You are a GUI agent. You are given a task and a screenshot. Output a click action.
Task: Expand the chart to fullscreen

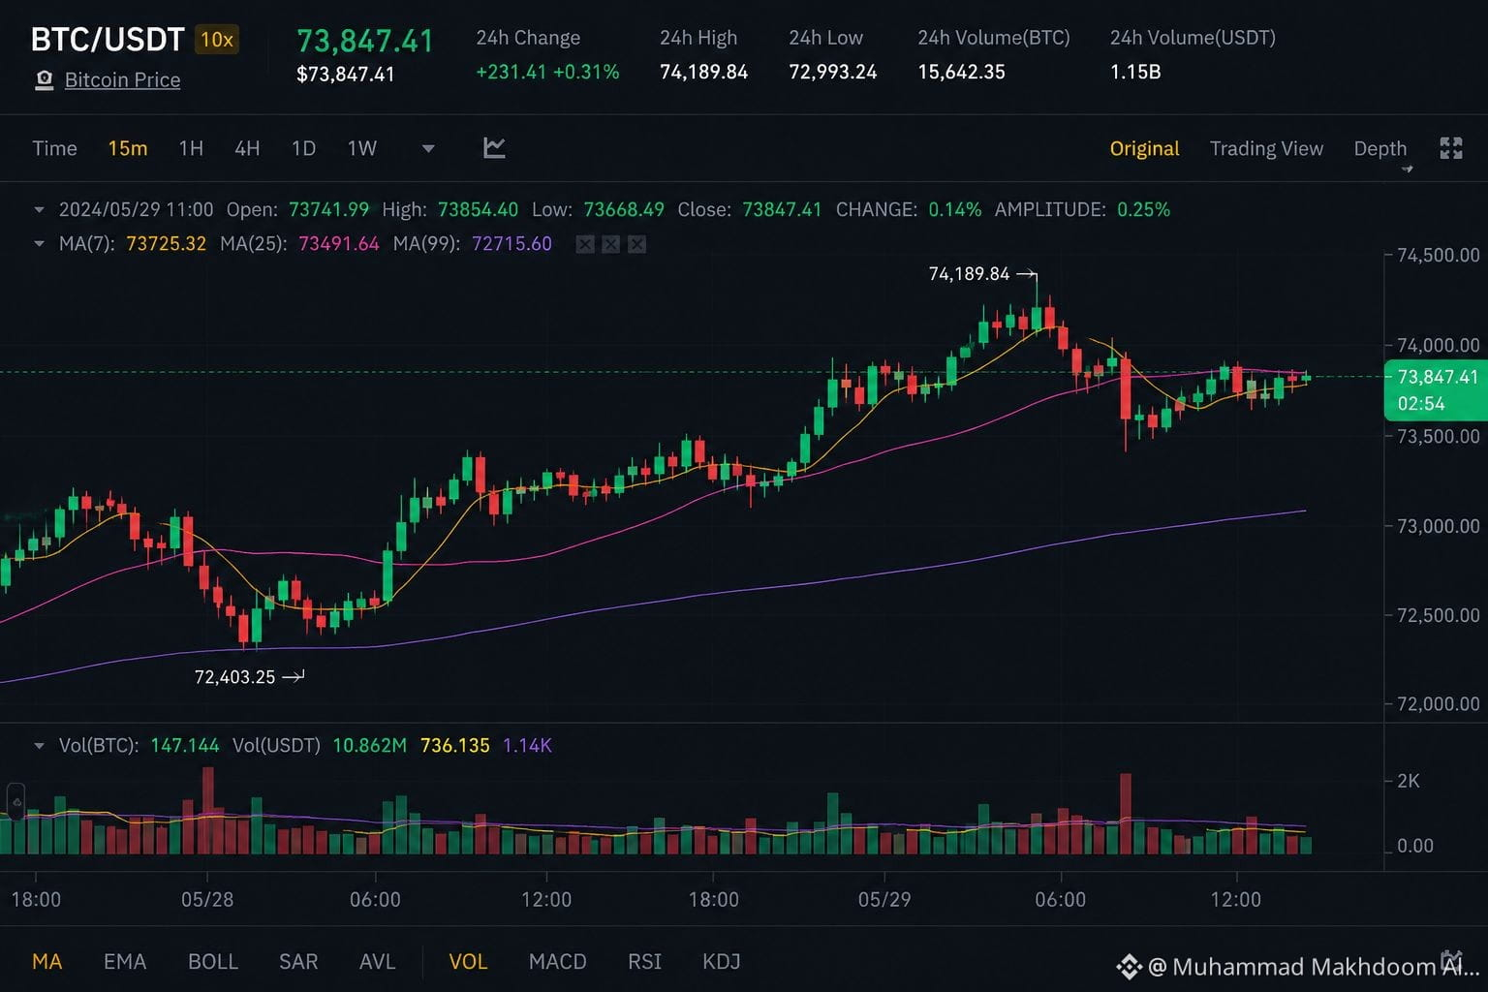point(1451,148)
